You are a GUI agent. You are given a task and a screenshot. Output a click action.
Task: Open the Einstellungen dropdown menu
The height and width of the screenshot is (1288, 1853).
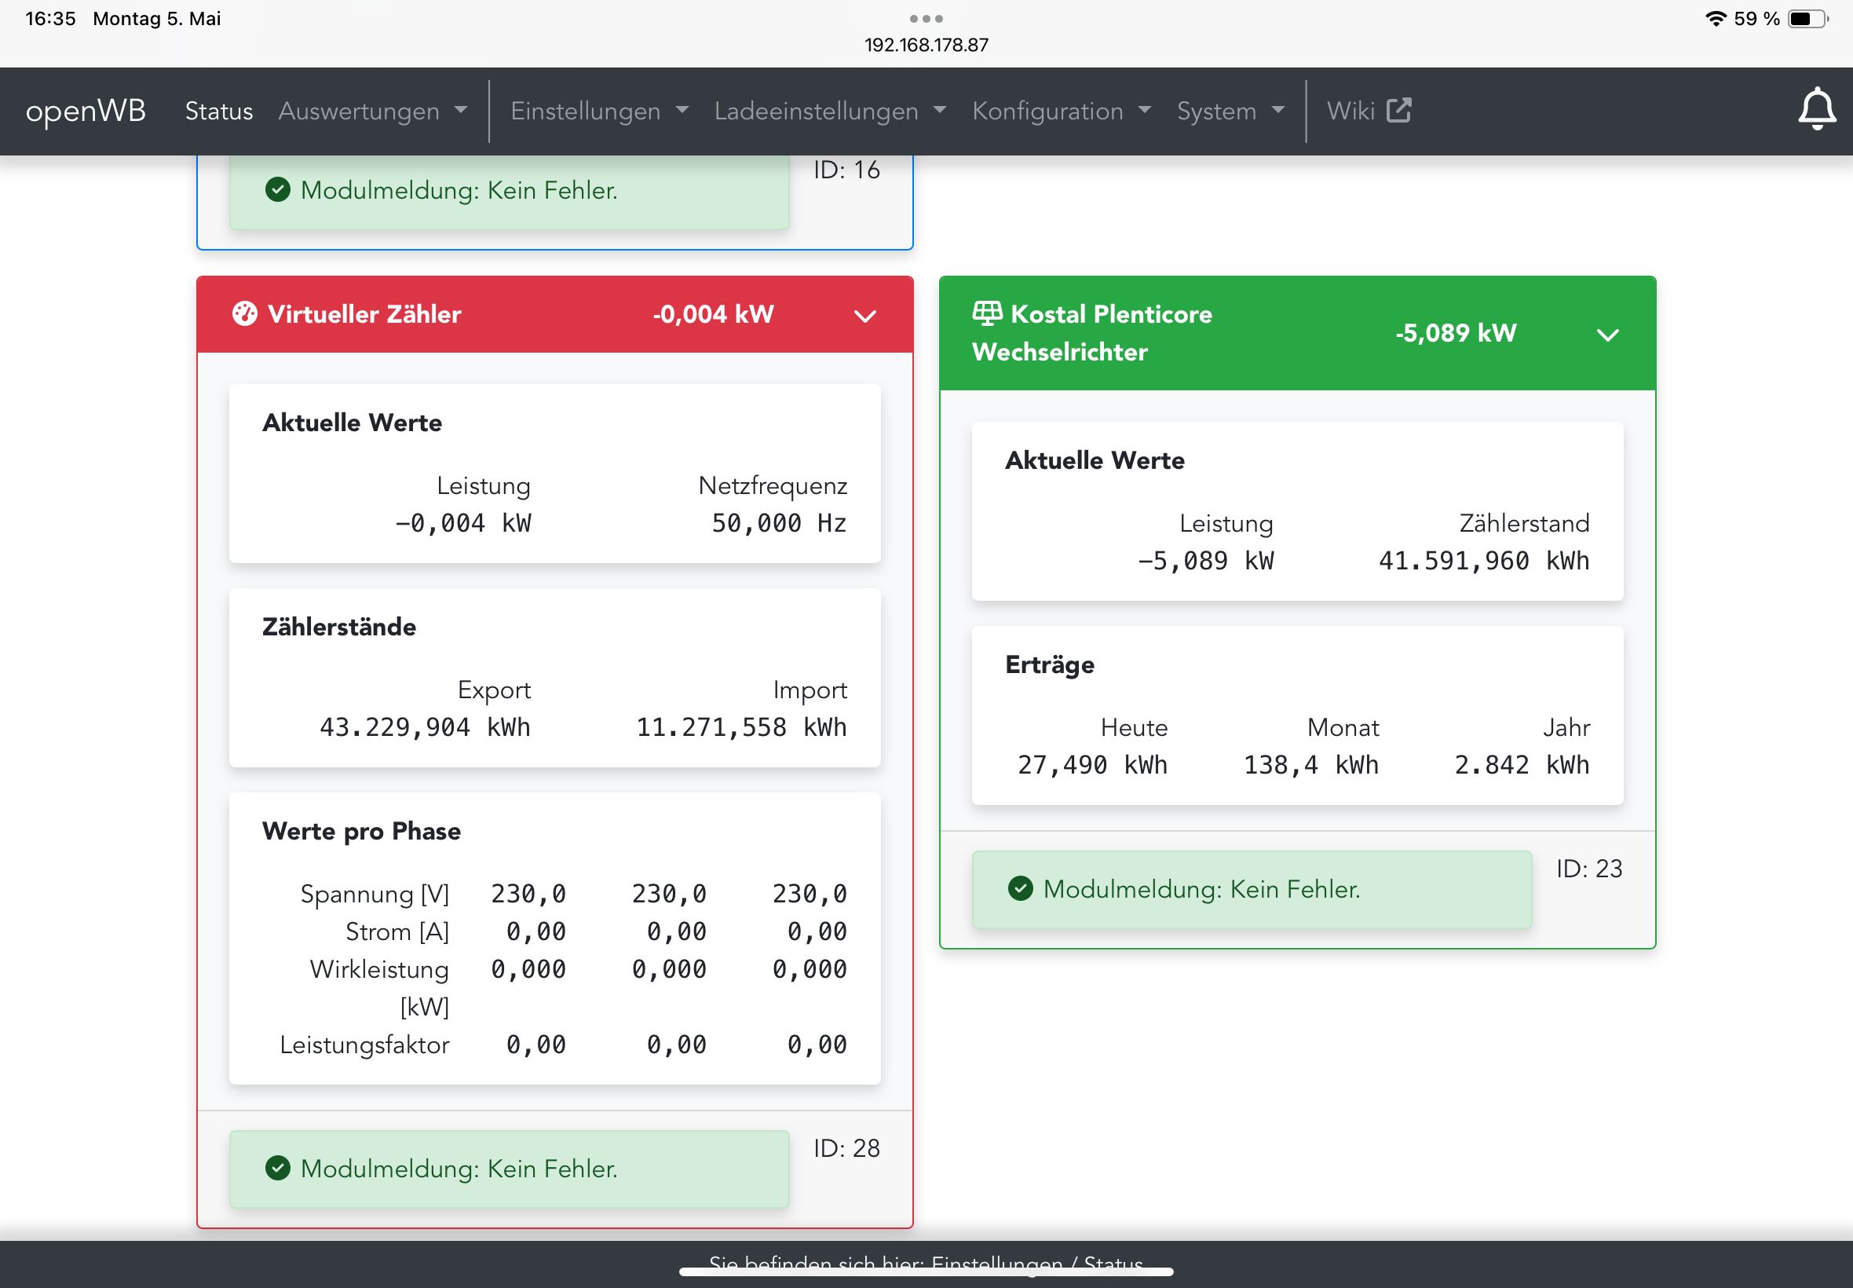598,111
